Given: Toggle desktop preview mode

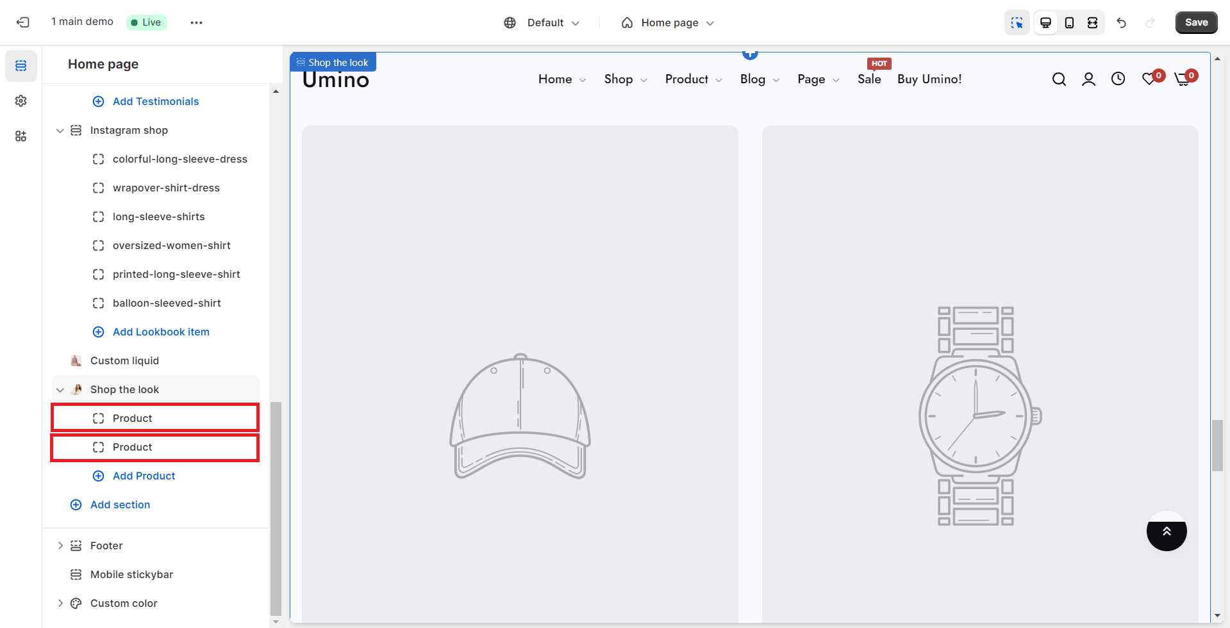Looking at the screenshot, I should pos(1045,22).
